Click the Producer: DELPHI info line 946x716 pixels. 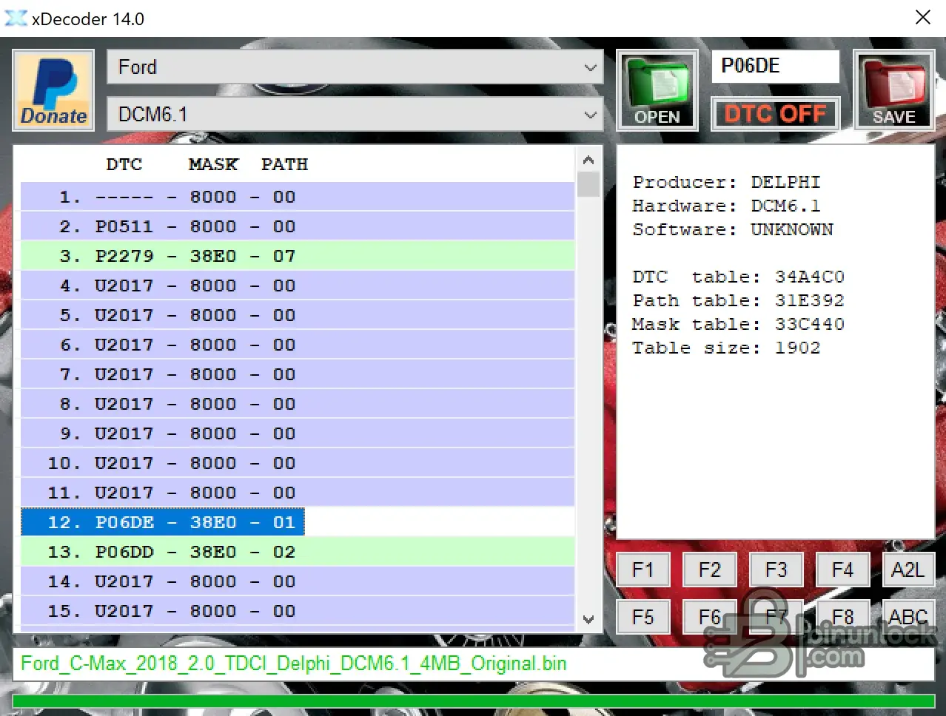pos(726,182)
